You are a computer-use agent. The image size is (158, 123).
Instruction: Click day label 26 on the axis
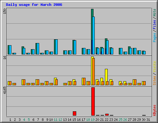(x=125, y=120)
